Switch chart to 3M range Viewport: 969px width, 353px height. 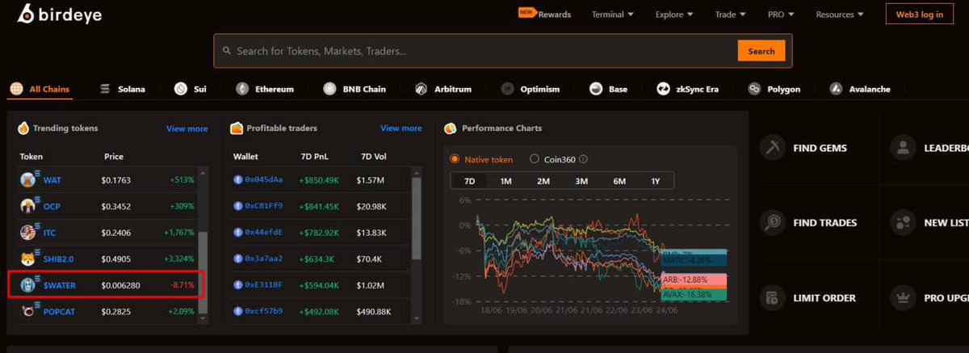(x=581, y=181)
